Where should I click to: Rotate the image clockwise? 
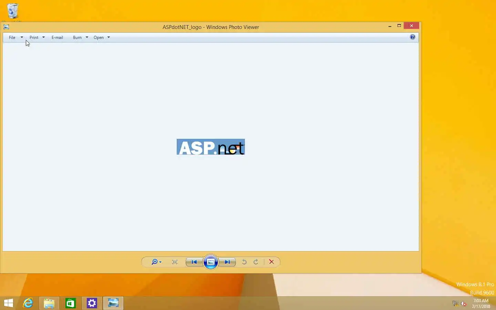click(x=256, y=262)
